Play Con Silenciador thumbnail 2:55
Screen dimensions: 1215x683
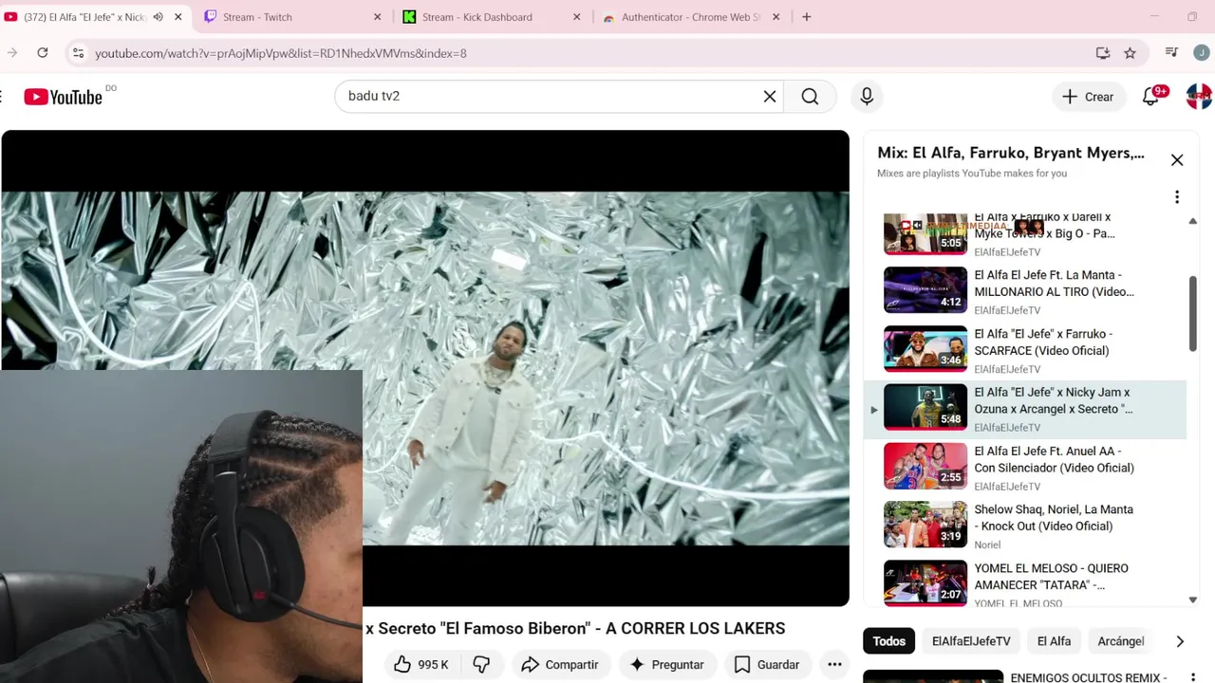(x=925, y=465)
